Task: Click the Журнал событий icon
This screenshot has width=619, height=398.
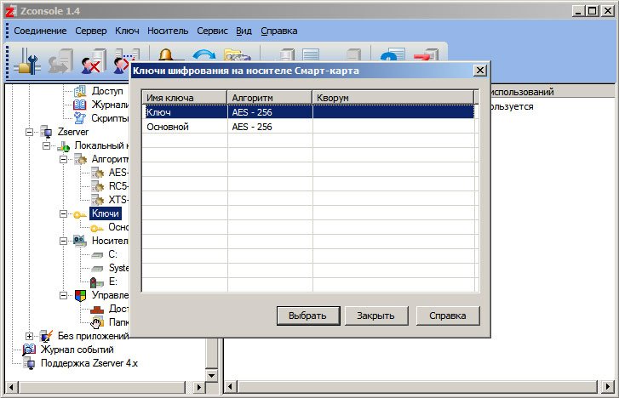Action: [29, 350]
